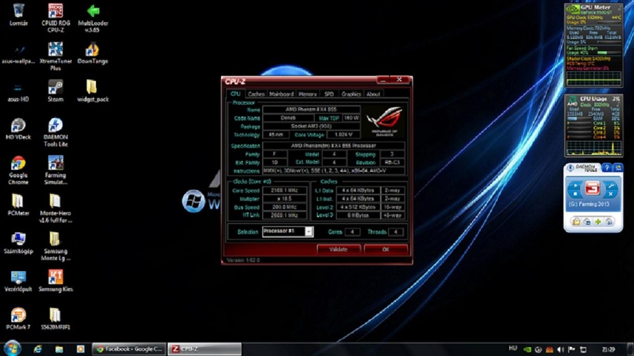Click the green plus icon in DAEMON gadget
The width and height of the screenshot is (634, 356).
click(x=598, y=222)
